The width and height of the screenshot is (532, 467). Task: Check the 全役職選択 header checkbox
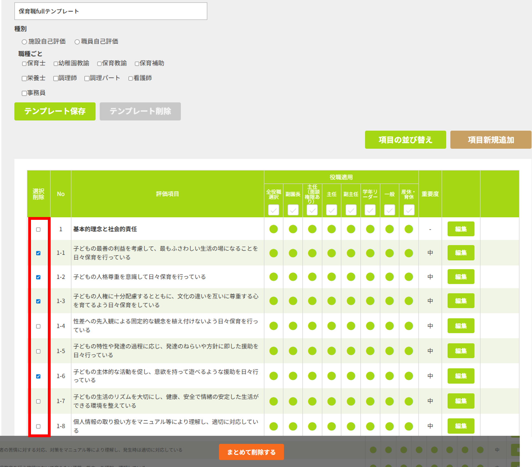273,210
